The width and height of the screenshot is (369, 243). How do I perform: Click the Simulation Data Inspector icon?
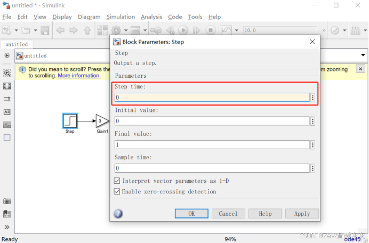227,30
